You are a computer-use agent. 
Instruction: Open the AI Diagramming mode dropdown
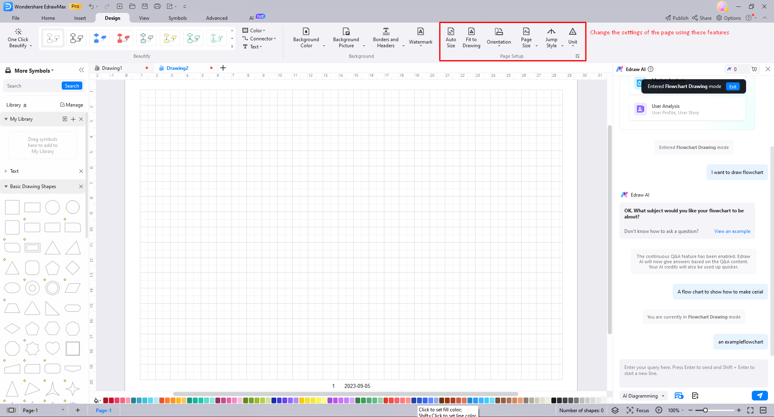pos(643,396)
